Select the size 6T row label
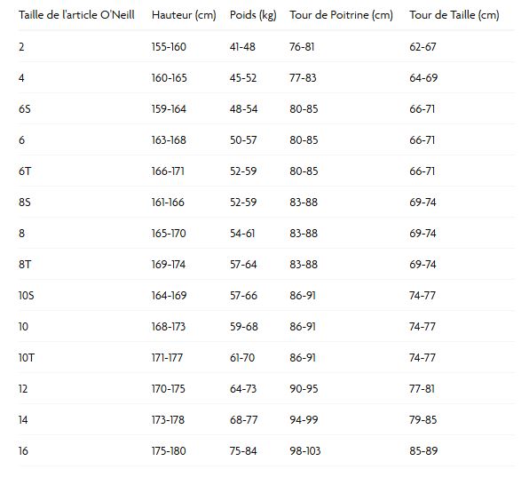The image size is (529, 477). coord(25,171)
